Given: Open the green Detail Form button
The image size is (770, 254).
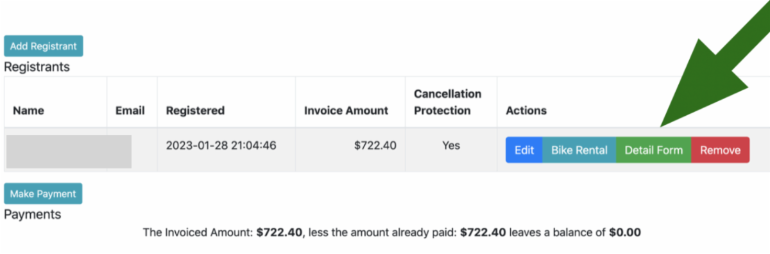Looking at the screenshot, I should click(x=653, y=150).
